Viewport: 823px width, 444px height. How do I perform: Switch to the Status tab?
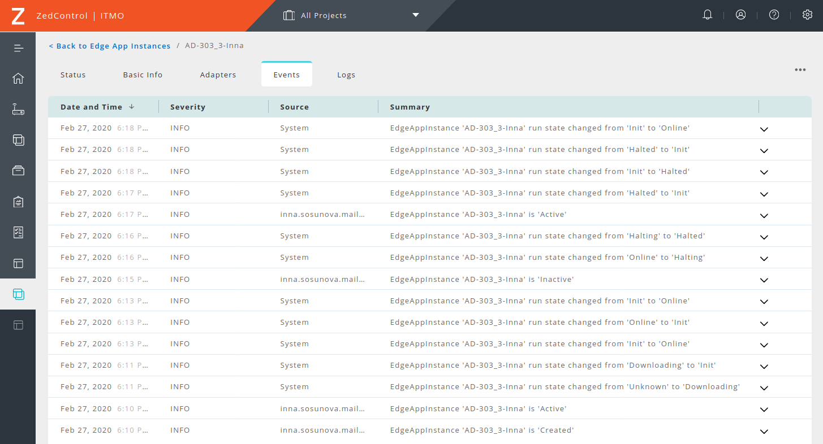73,75
